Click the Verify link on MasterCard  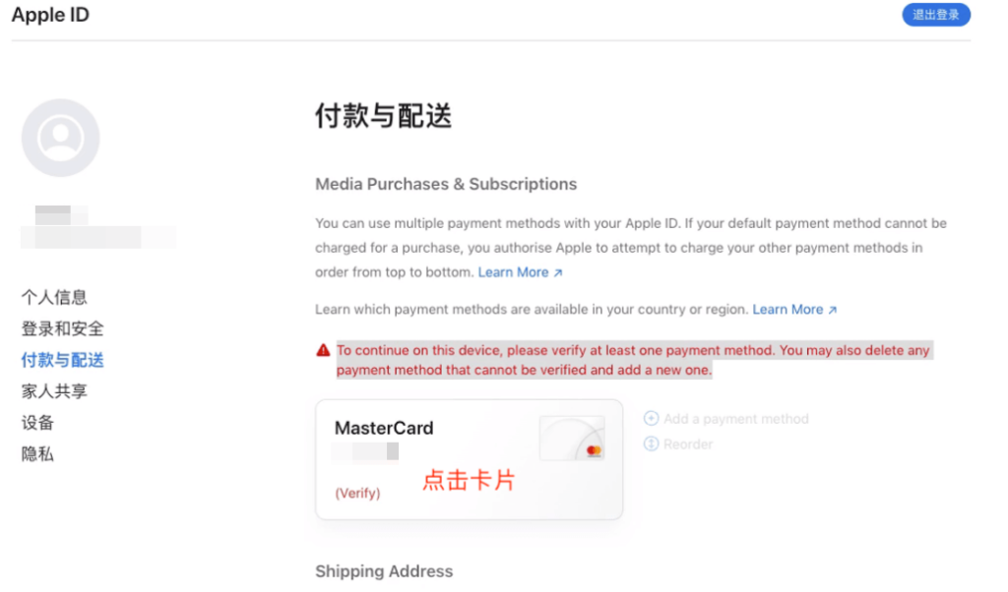pos(357,493)
